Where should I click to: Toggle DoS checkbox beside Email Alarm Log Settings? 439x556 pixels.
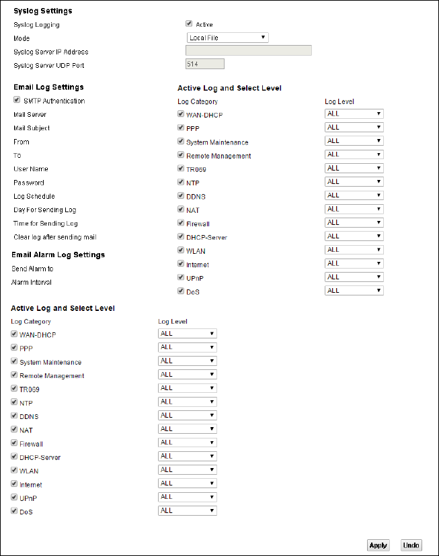(181, 291)
